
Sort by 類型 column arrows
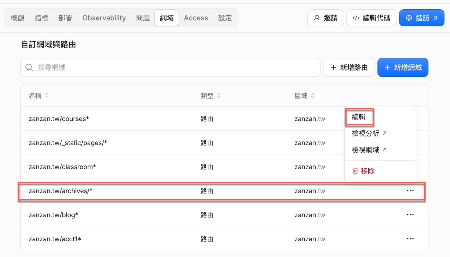pyautogui.click(x=219, y=96)
